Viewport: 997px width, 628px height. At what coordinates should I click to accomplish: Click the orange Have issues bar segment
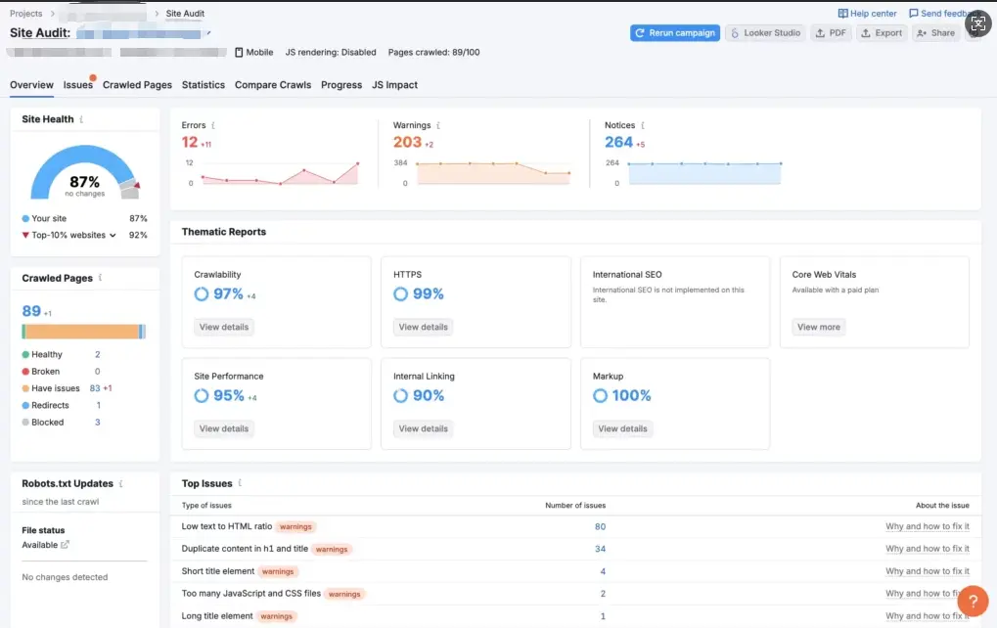coord(82,332)
